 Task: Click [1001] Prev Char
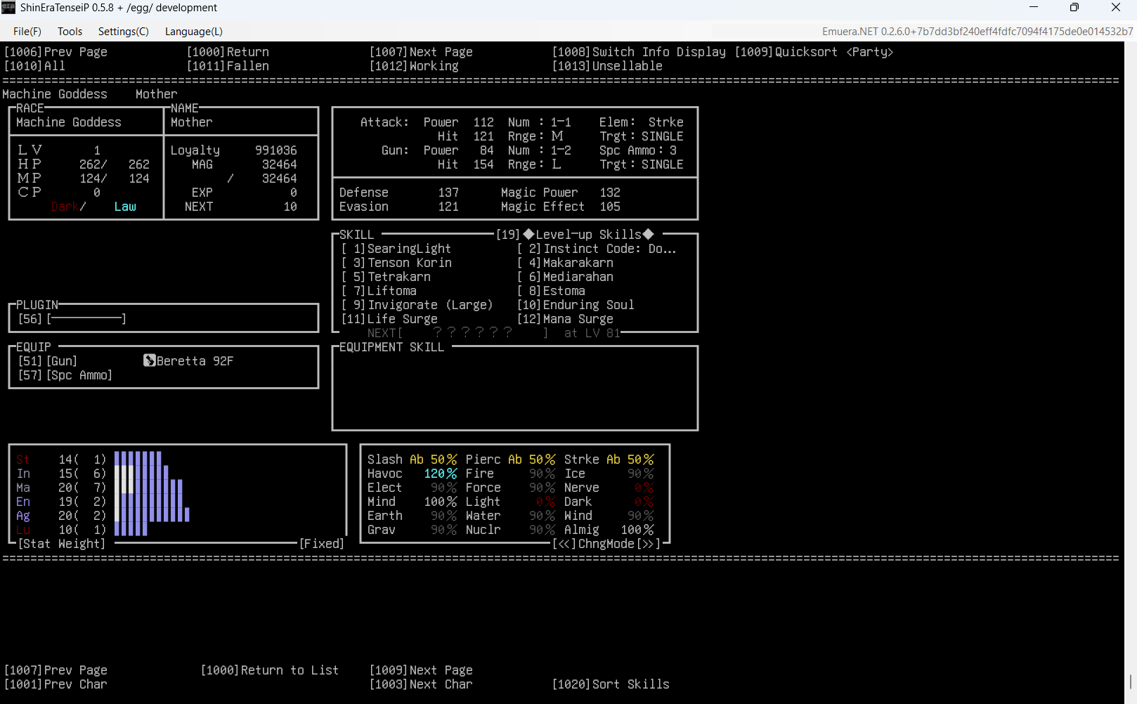(56, 684)
